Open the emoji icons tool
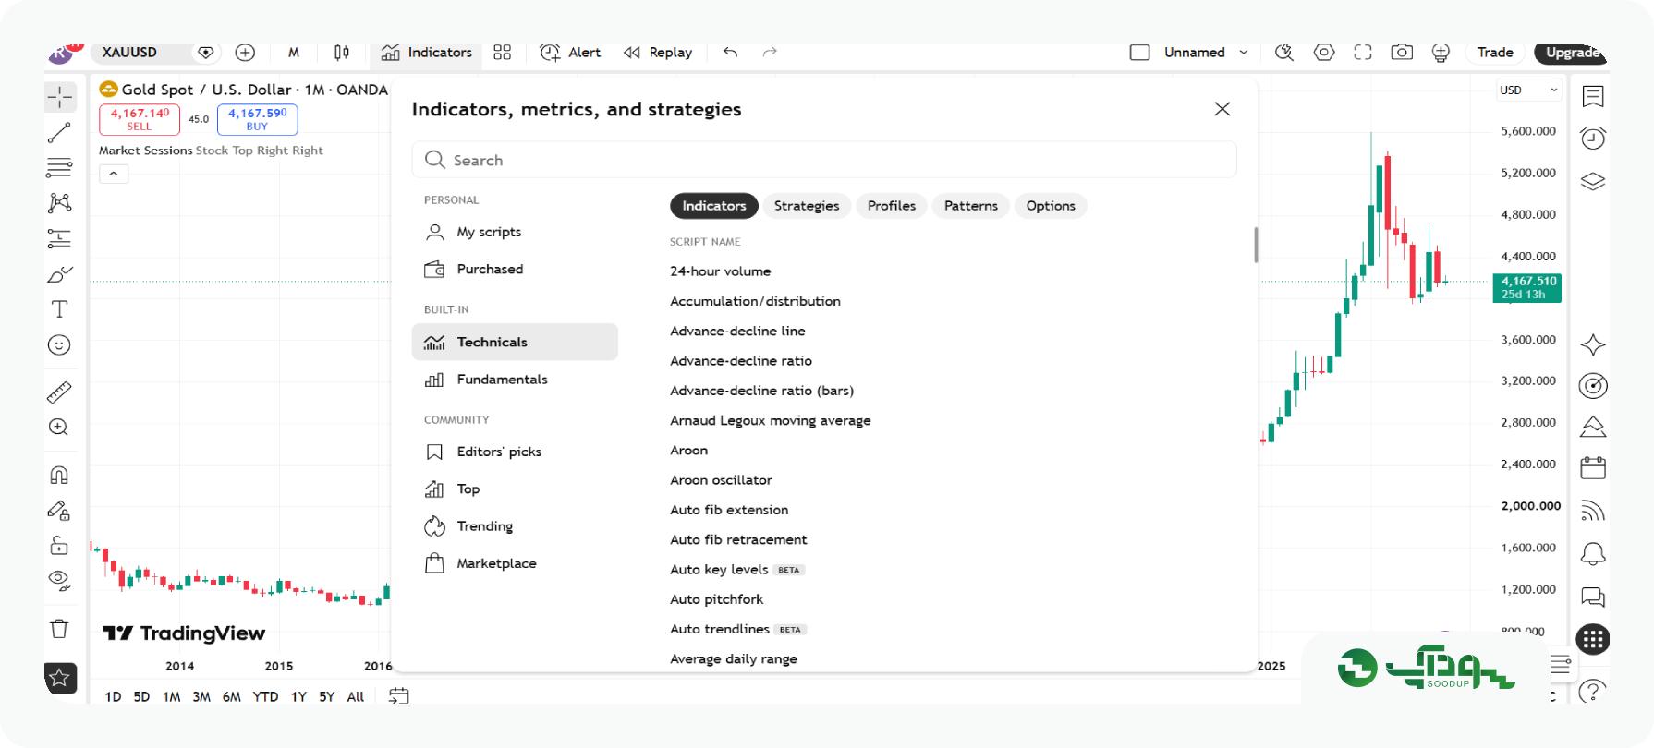Image resolution: width=1654 pixels, height=748 pixels. pos(60,345)
